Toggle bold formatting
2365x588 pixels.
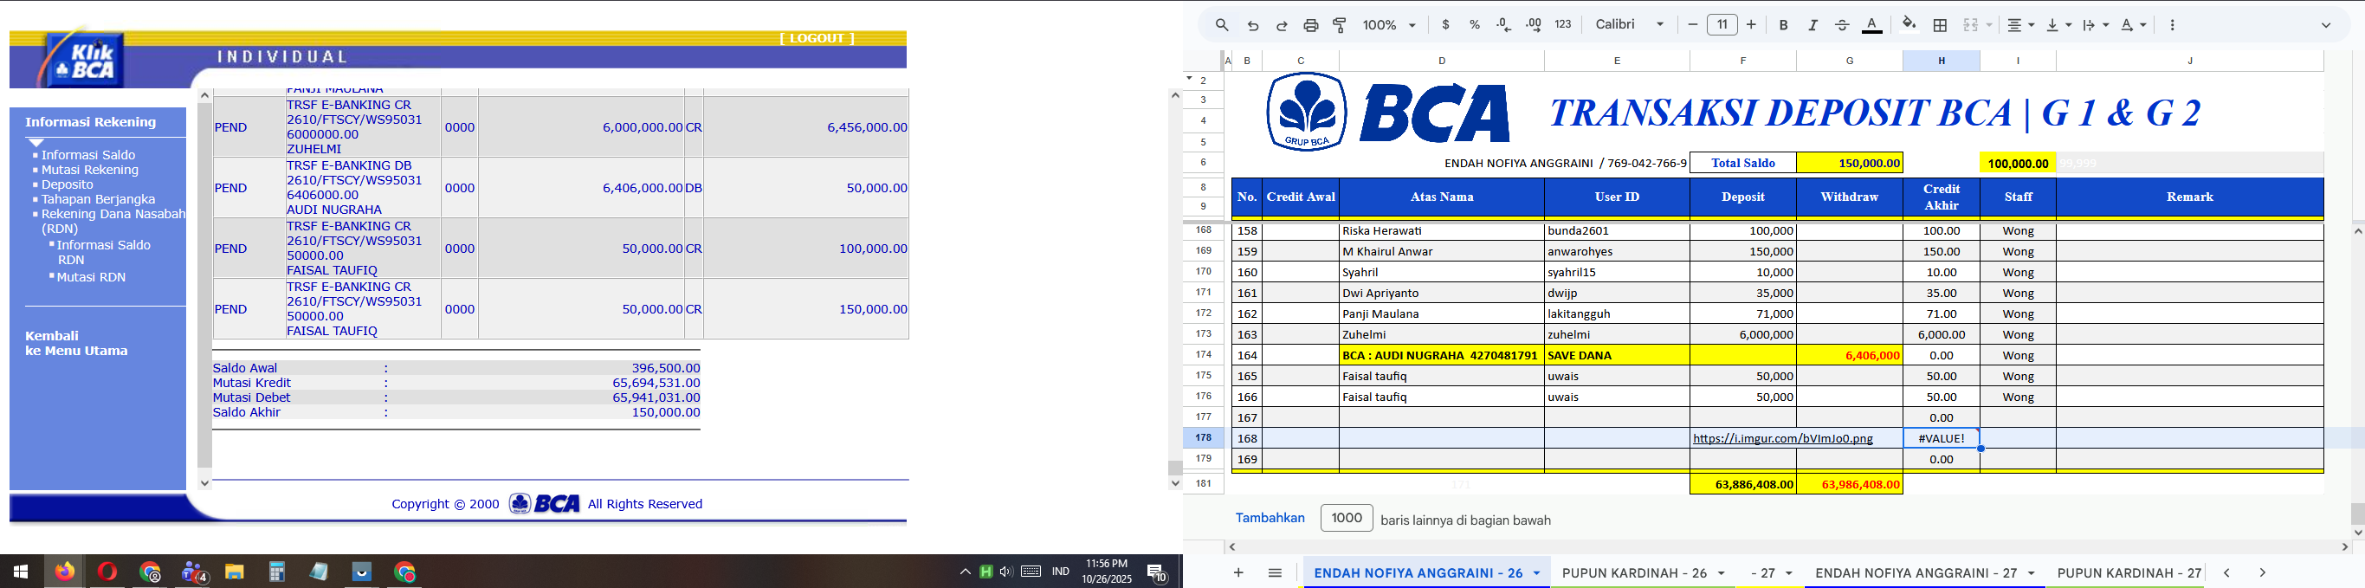(1783, 25)
